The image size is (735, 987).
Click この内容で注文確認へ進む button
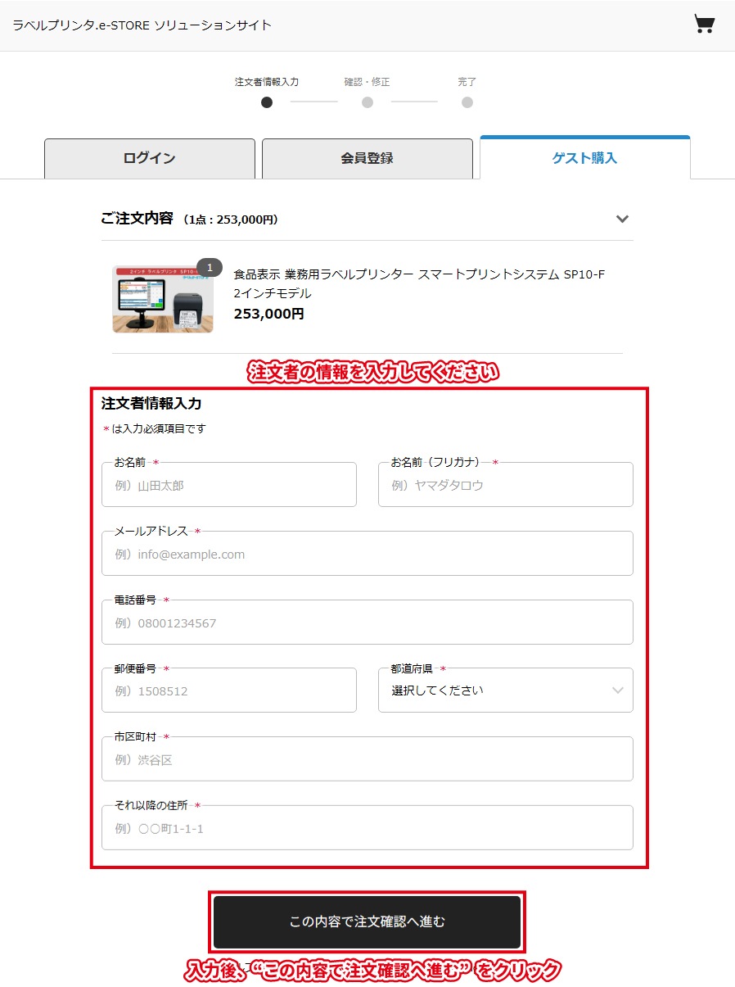click(367, 922)
